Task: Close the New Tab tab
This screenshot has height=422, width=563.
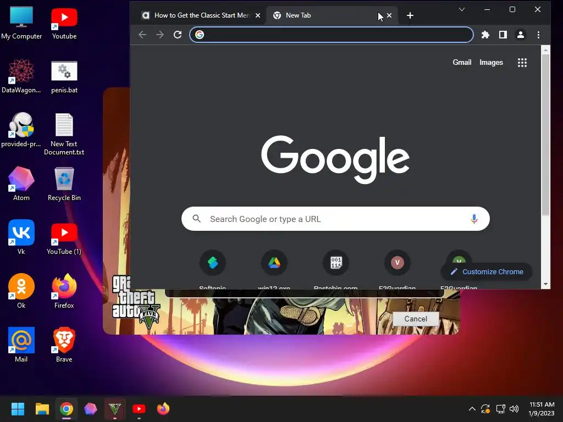Action: 389,15
